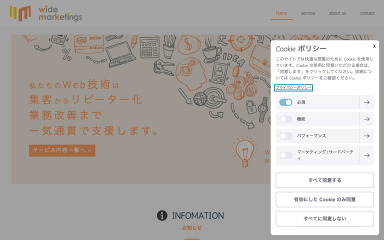This screenshot has width=384, height=240.
Task: Click the 一気通貫で支援します headline line
Action: tap(95, 130)
